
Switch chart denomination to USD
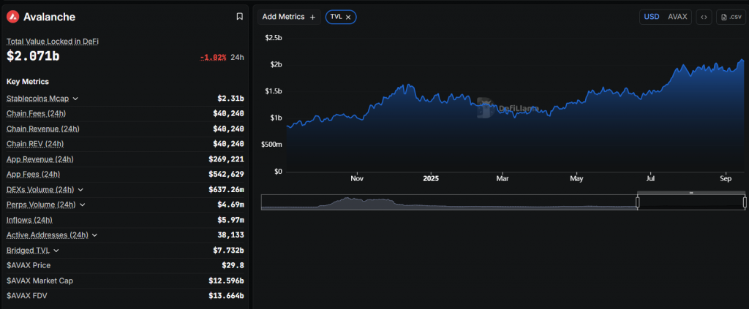[x=651, y=17]
